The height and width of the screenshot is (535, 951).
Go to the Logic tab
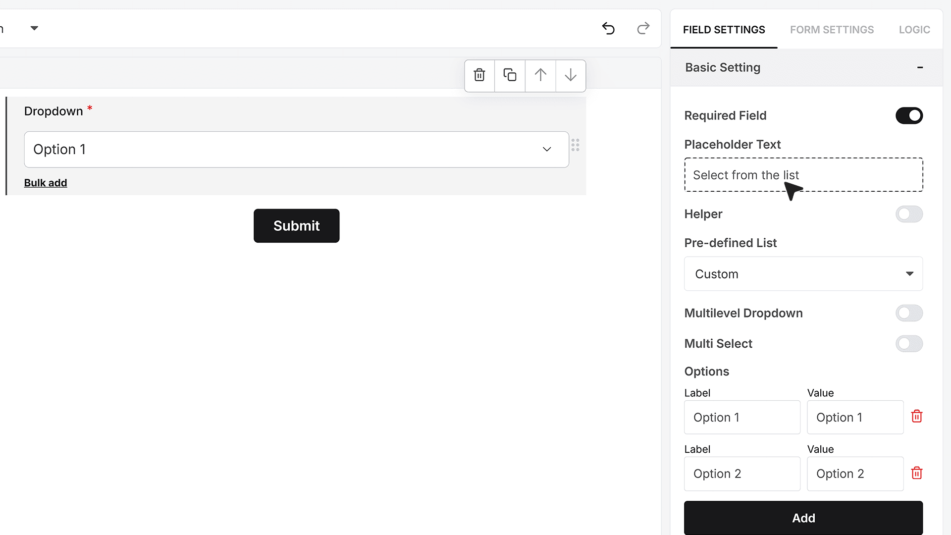(914, 30)
